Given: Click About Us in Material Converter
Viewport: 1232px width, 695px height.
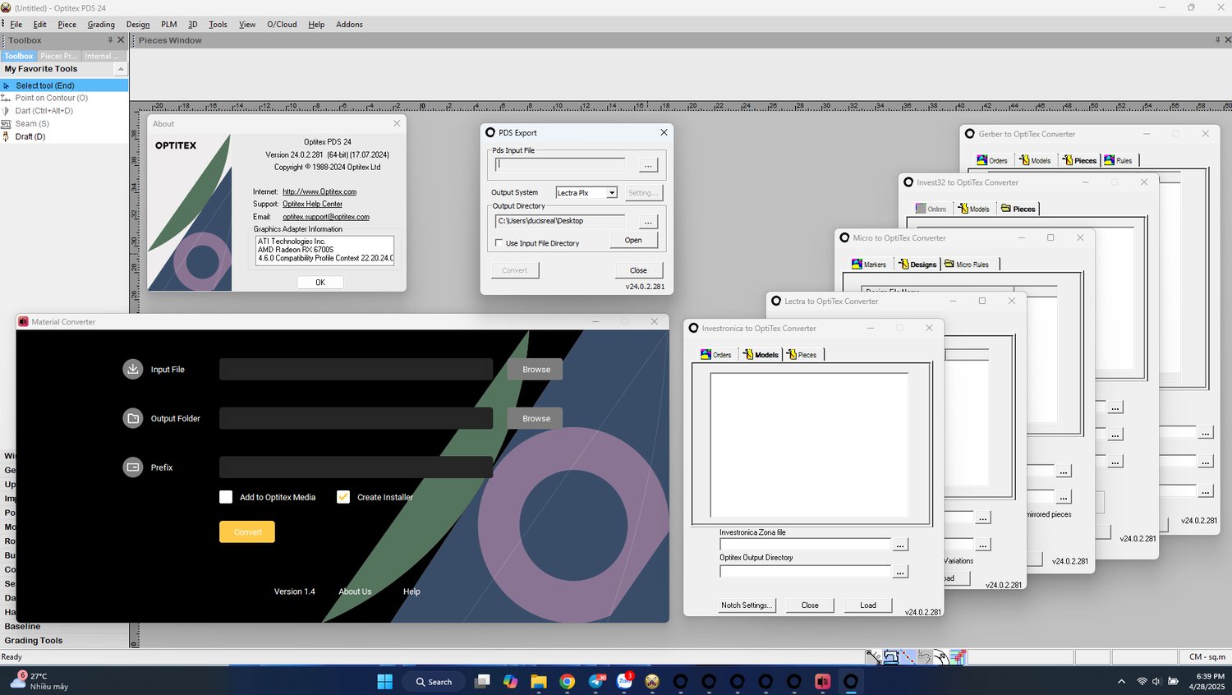Looking at the screenshot, I should (355, 591).
